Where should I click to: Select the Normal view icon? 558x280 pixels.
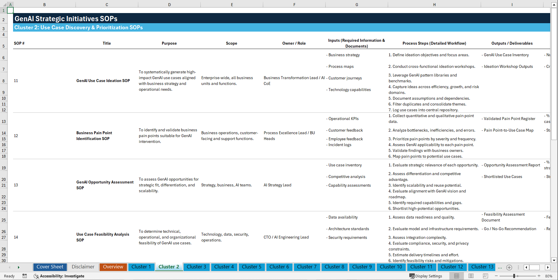[x=456, y=276]
